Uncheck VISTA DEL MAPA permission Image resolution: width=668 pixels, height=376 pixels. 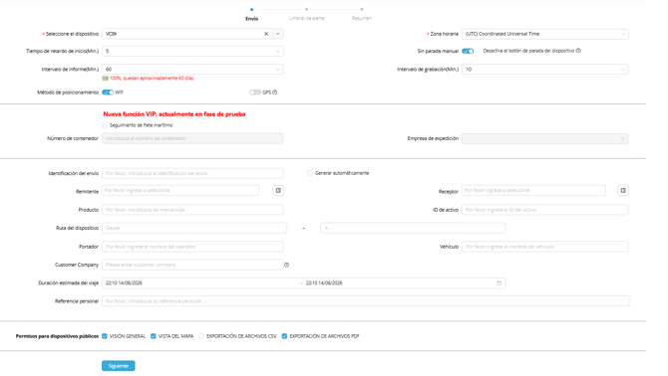click(154, 336)
